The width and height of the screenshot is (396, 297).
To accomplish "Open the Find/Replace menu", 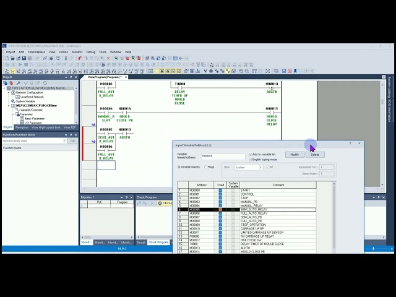I will pyautogui.click(x=36, y=52).
